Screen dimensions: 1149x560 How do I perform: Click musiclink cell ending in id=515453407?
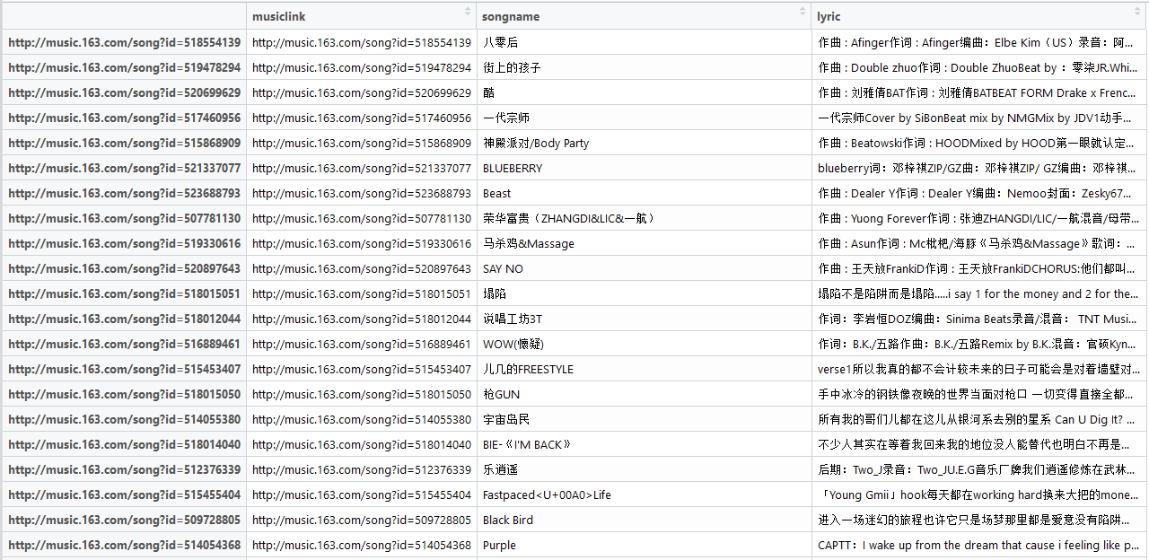[362, 369]
